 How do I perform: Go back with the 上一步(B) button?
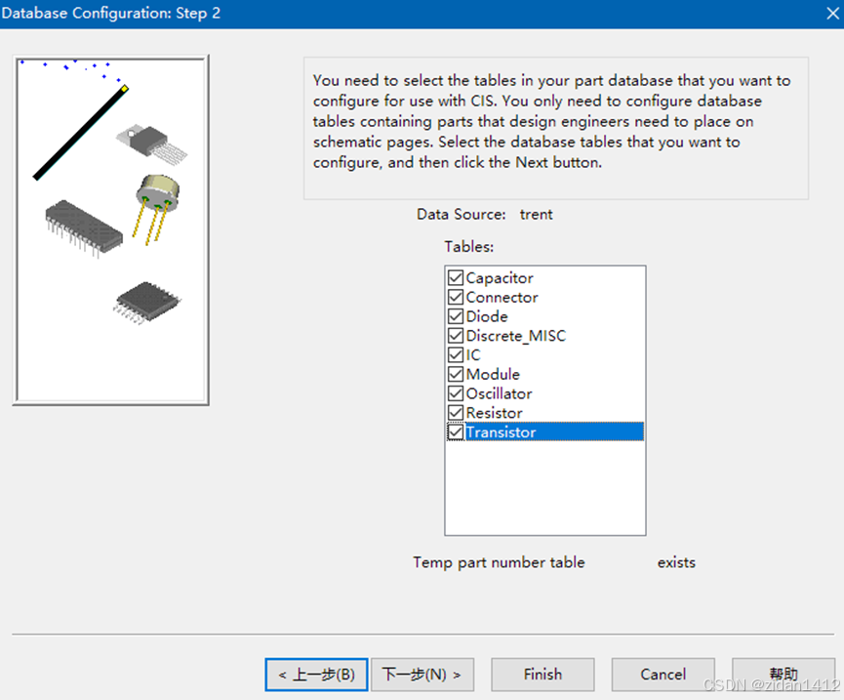pyautogui.click(x=316, y=675)
